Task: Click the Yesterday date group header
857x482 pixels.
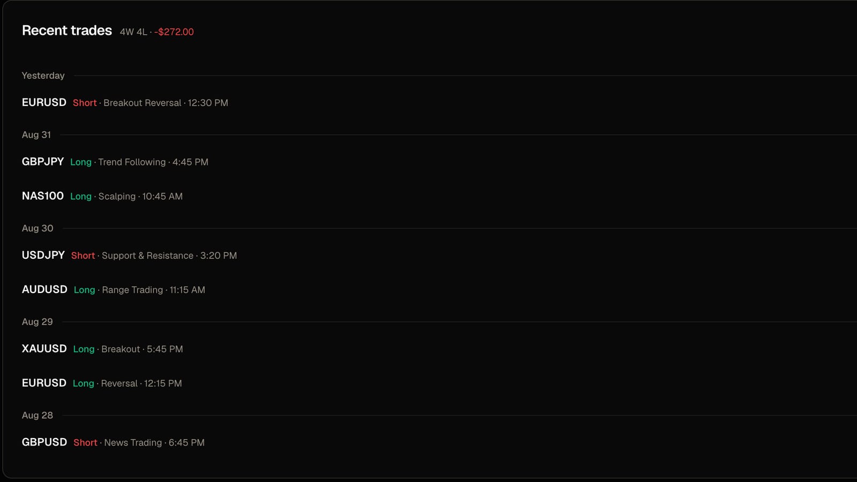Action: [43, 76]
